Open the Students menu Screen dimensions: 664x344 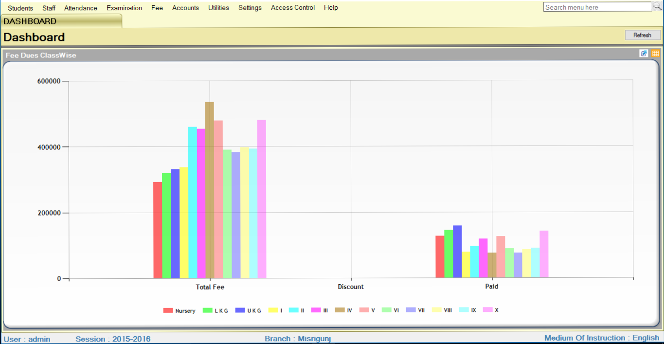[20, 8]
